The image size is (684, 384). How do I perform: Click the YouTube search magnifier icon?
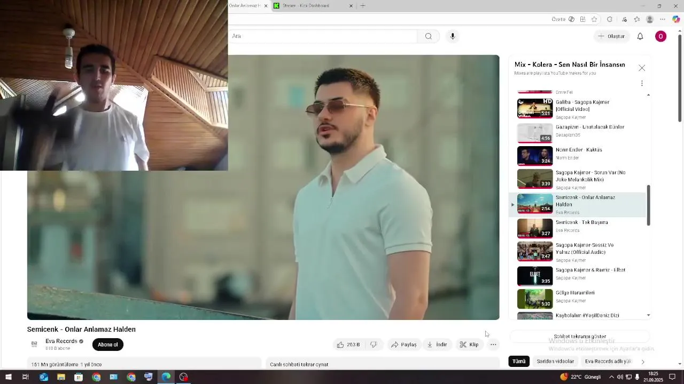coord(428,36)
